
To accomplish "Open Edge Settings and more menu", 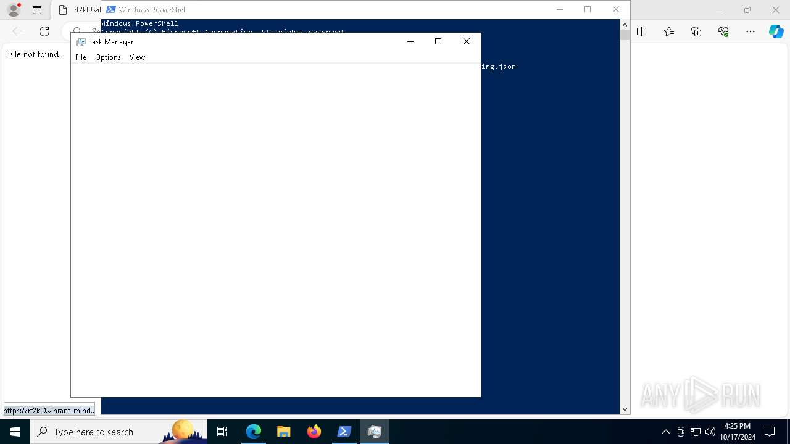I will click(750, 31).
